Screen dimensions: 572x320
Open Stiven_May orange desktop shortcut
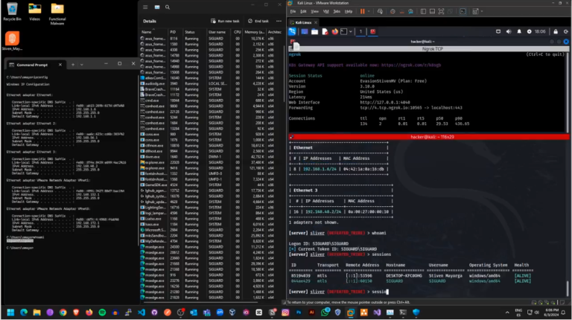[x=12, y=41]
